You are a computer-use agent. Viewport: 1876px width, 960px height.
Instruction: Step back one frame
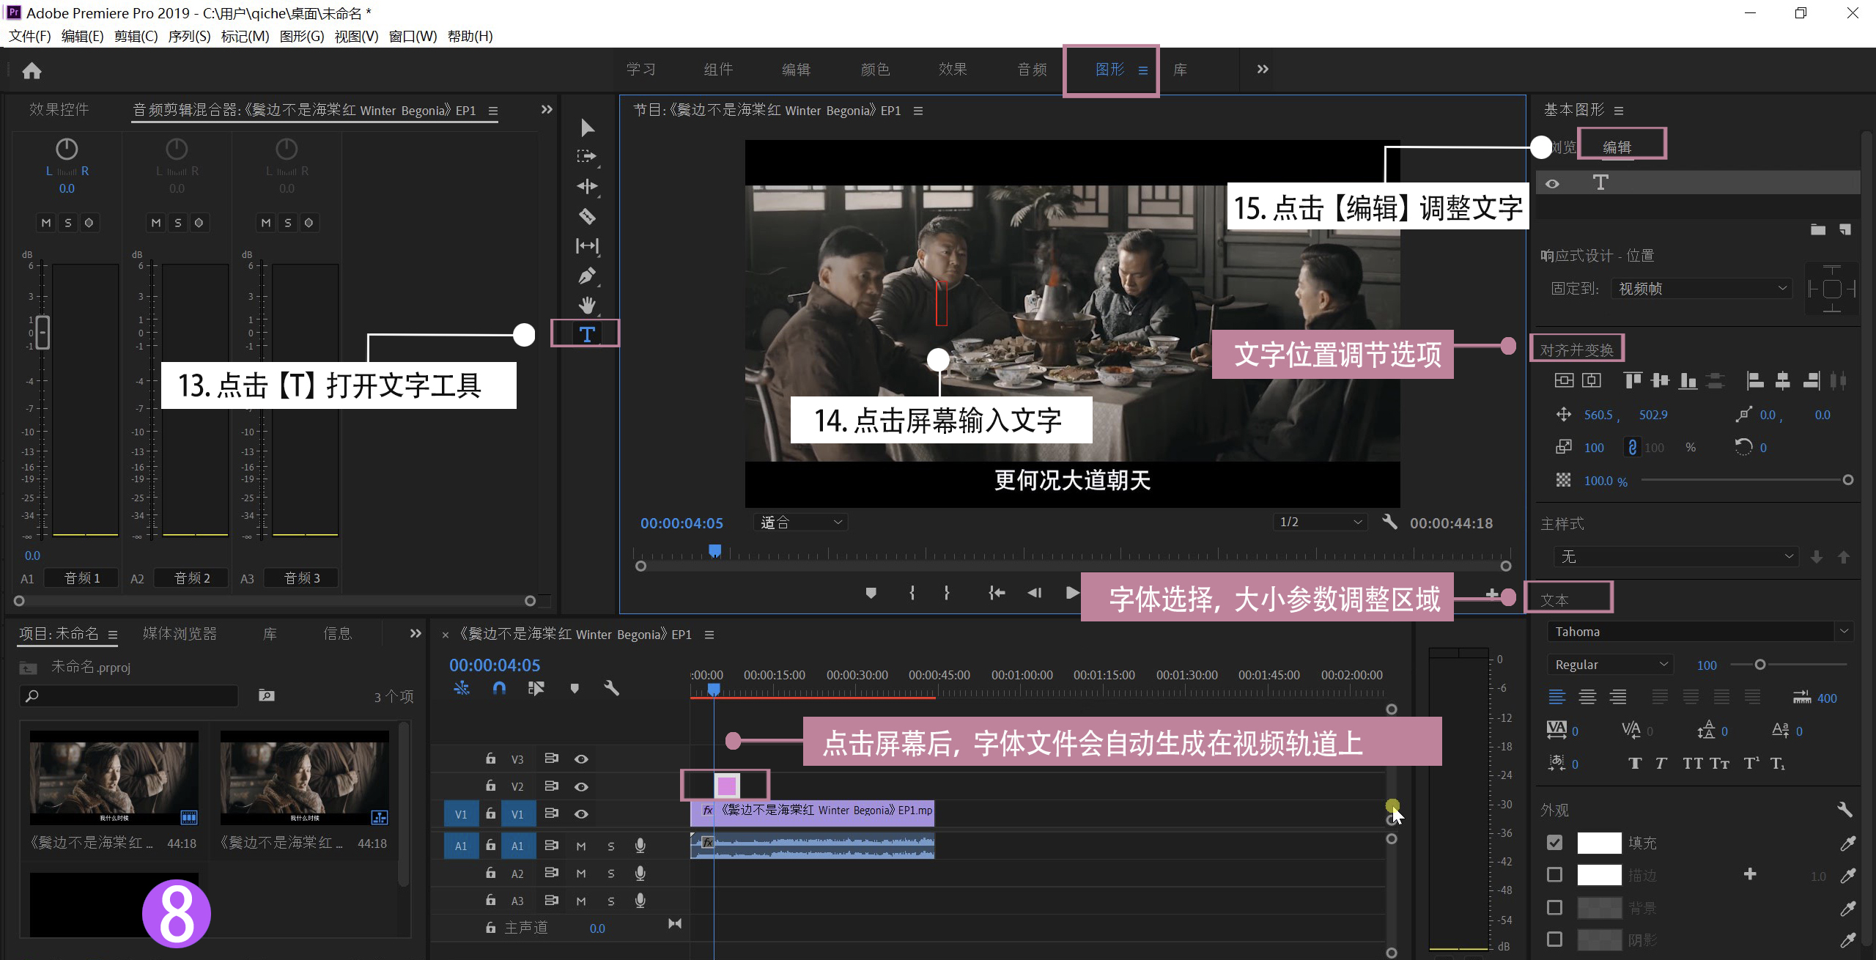coord(1034,593)
